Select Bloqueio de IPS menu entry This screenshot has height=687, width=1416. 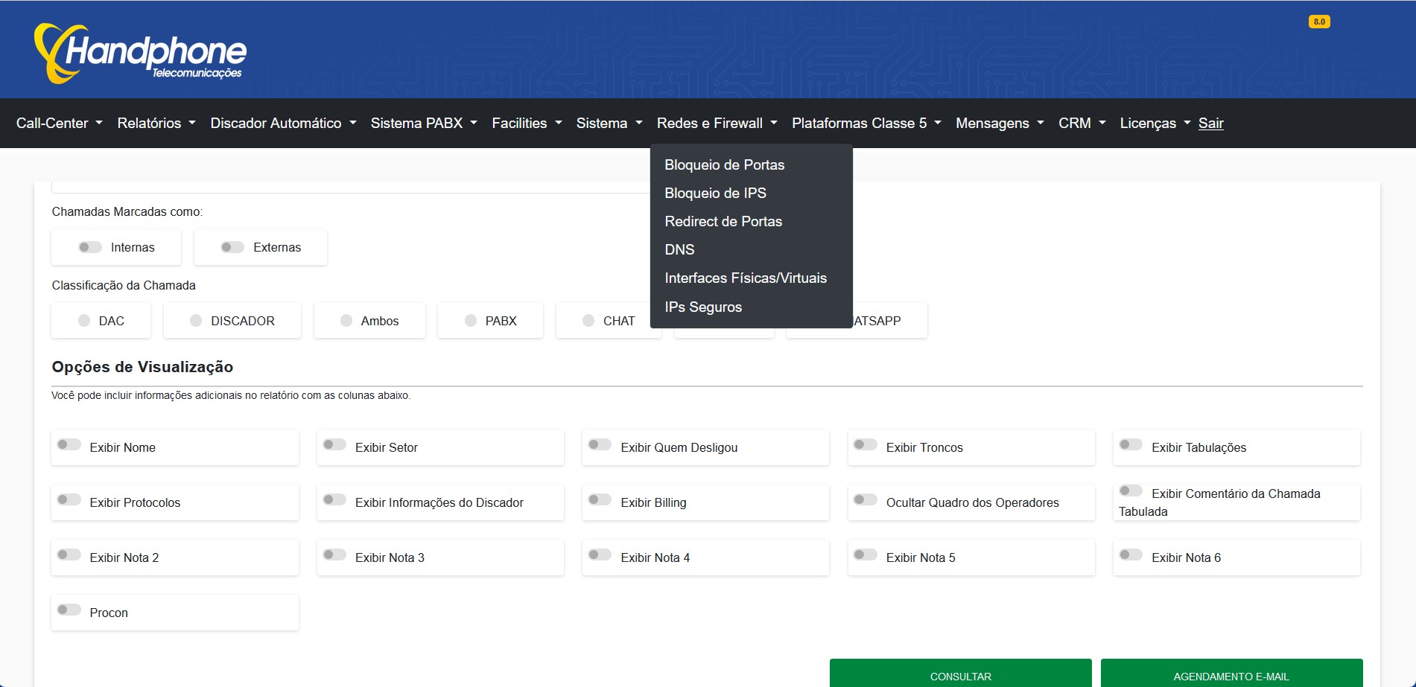715,194
